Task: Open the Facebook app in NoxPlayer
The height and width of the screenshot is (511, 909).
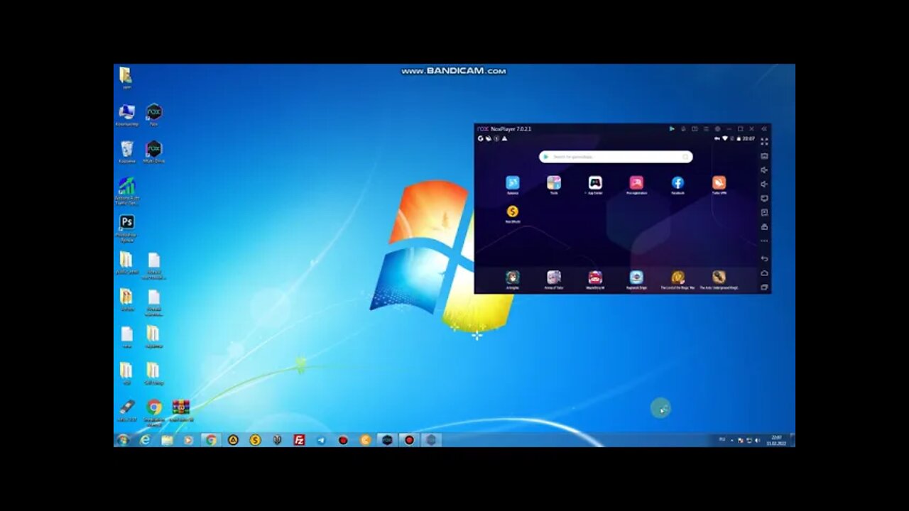Action: click(677, 183)
